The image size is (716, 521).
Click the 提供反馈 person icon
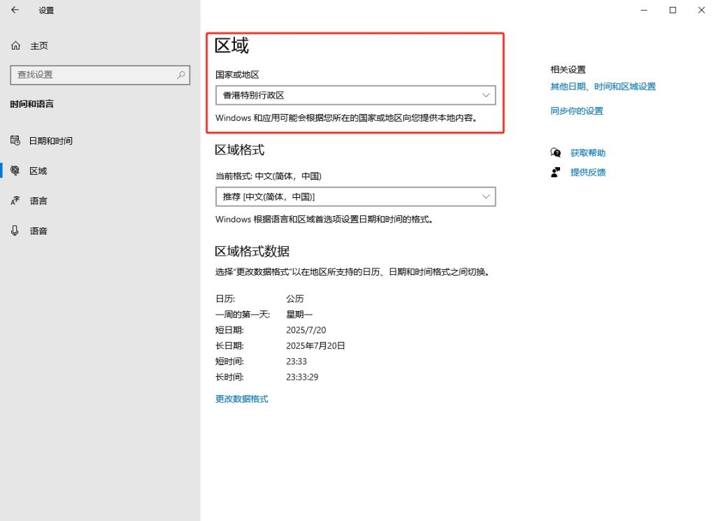[x=556, y=172]
